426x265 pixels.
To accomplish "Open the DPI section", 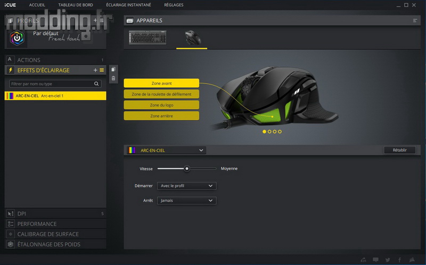I will pyautogui.click(x=55, y=214).
